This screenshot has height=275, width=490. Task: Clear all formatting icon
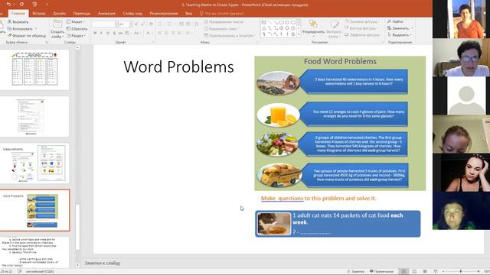152,24
